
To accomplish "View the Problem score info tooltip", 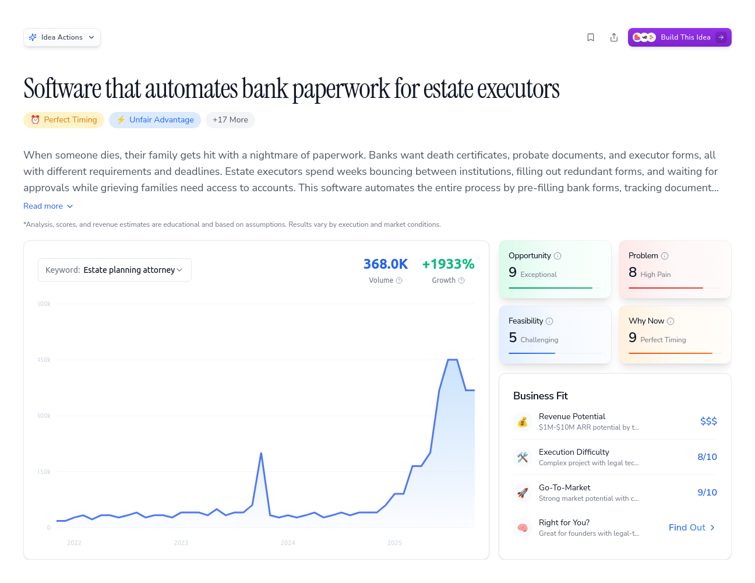I will (665, 255).
